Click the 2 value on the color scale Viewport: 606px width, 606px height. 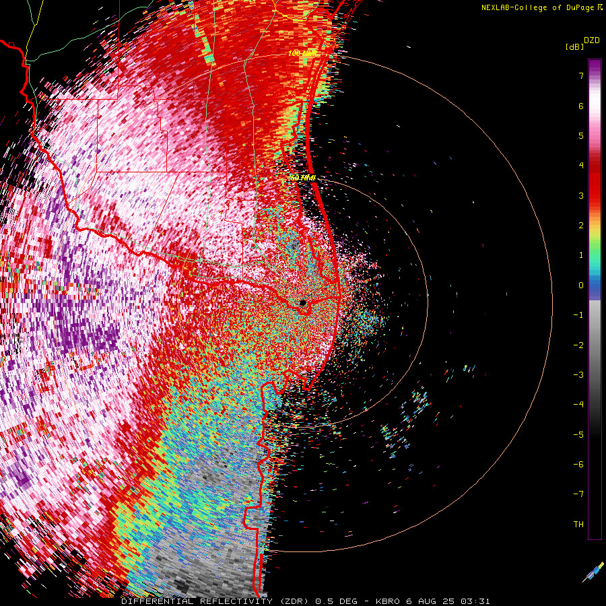pos(581,226)
